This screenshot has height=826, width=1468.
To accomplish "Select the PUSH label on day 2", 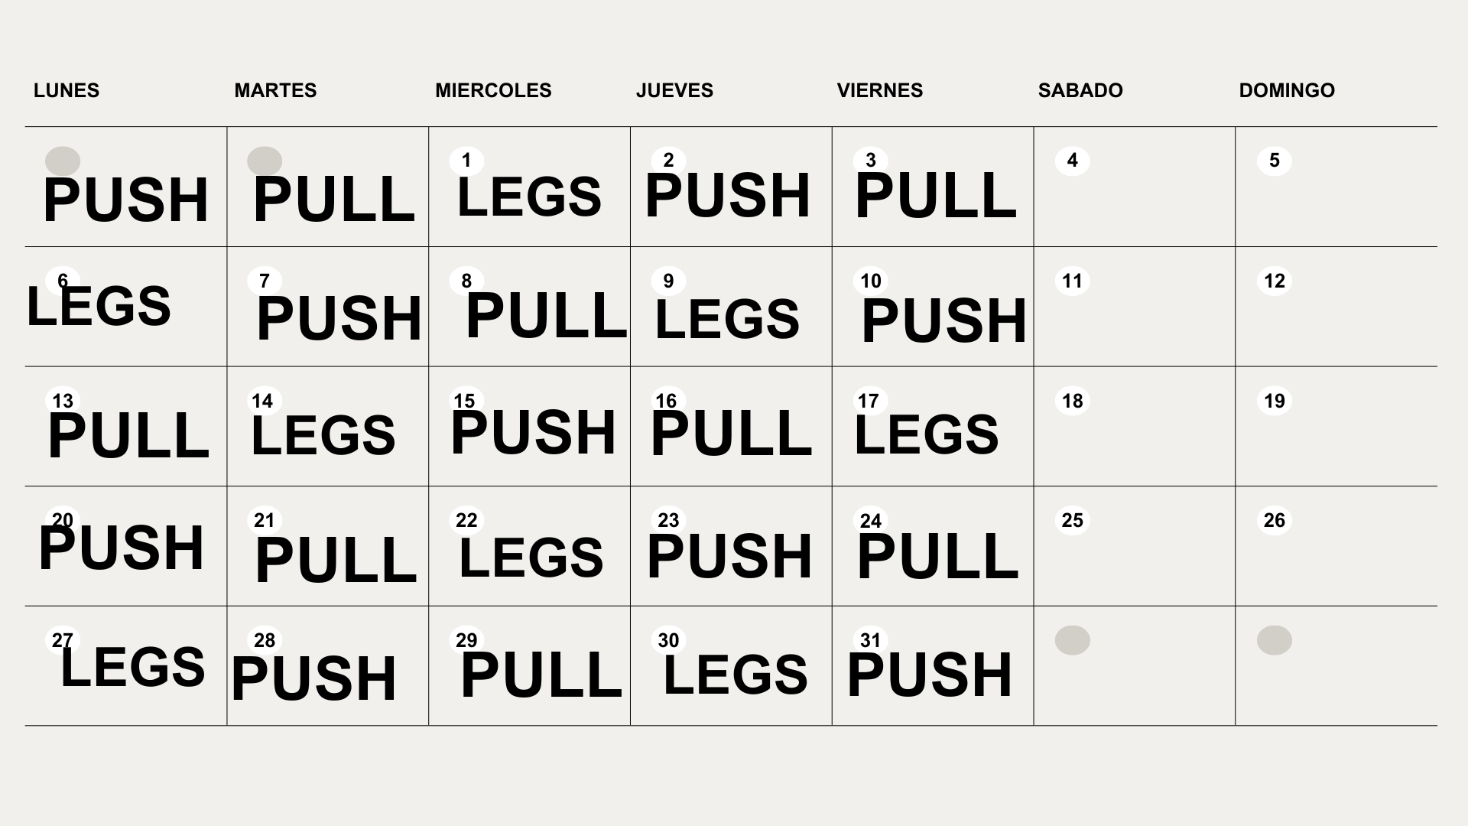I will tap(728, 196).
